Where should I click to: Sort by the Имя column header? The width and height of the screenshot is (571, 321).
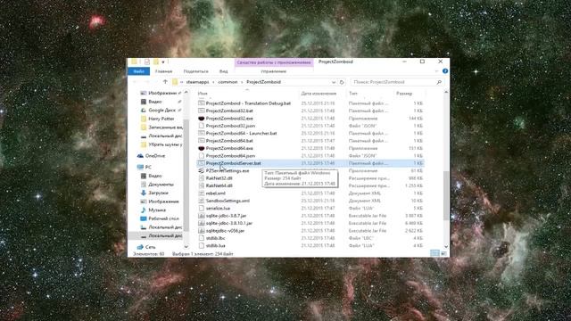pos(203,94)
